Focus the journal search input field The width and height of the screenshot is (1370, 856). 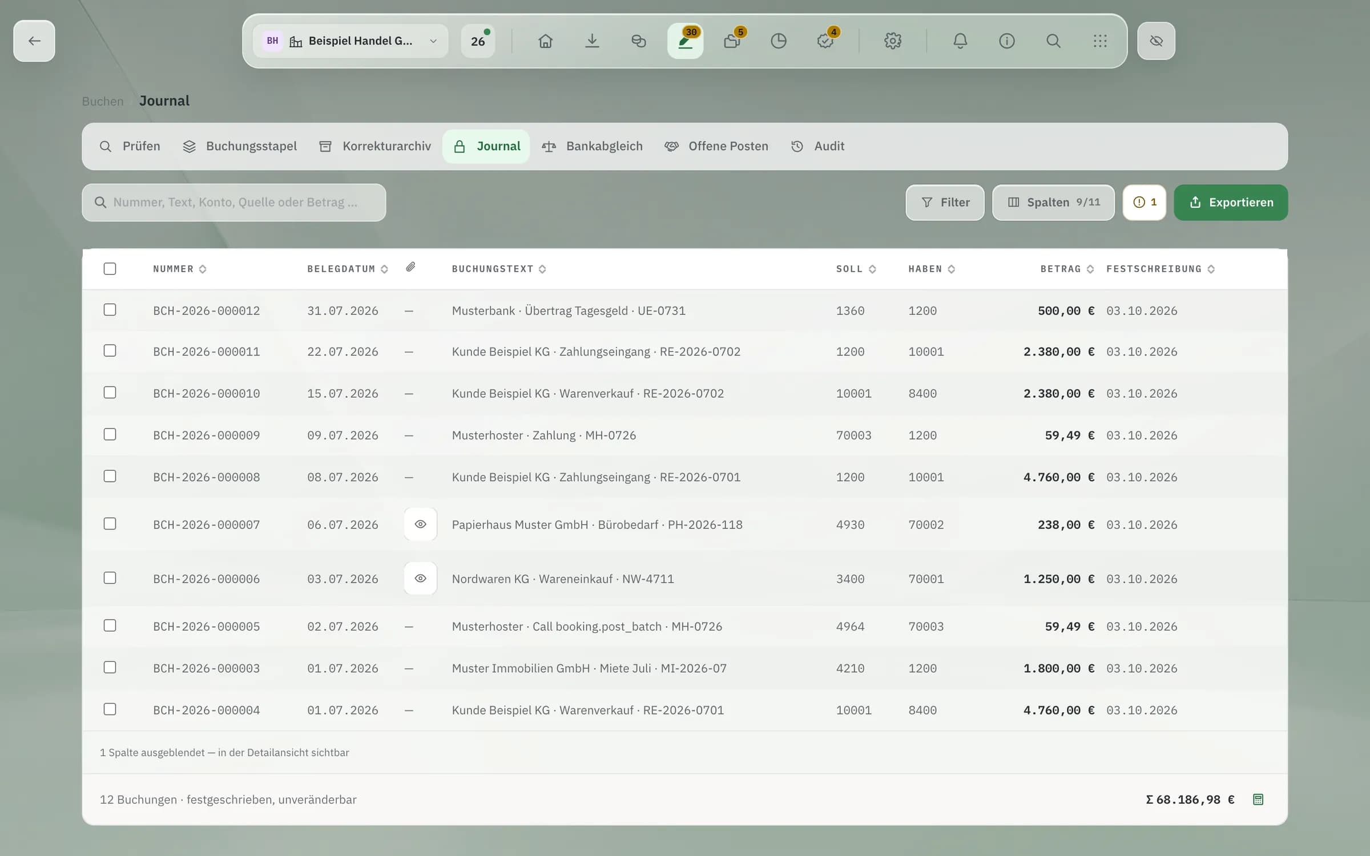pos(234,203)
